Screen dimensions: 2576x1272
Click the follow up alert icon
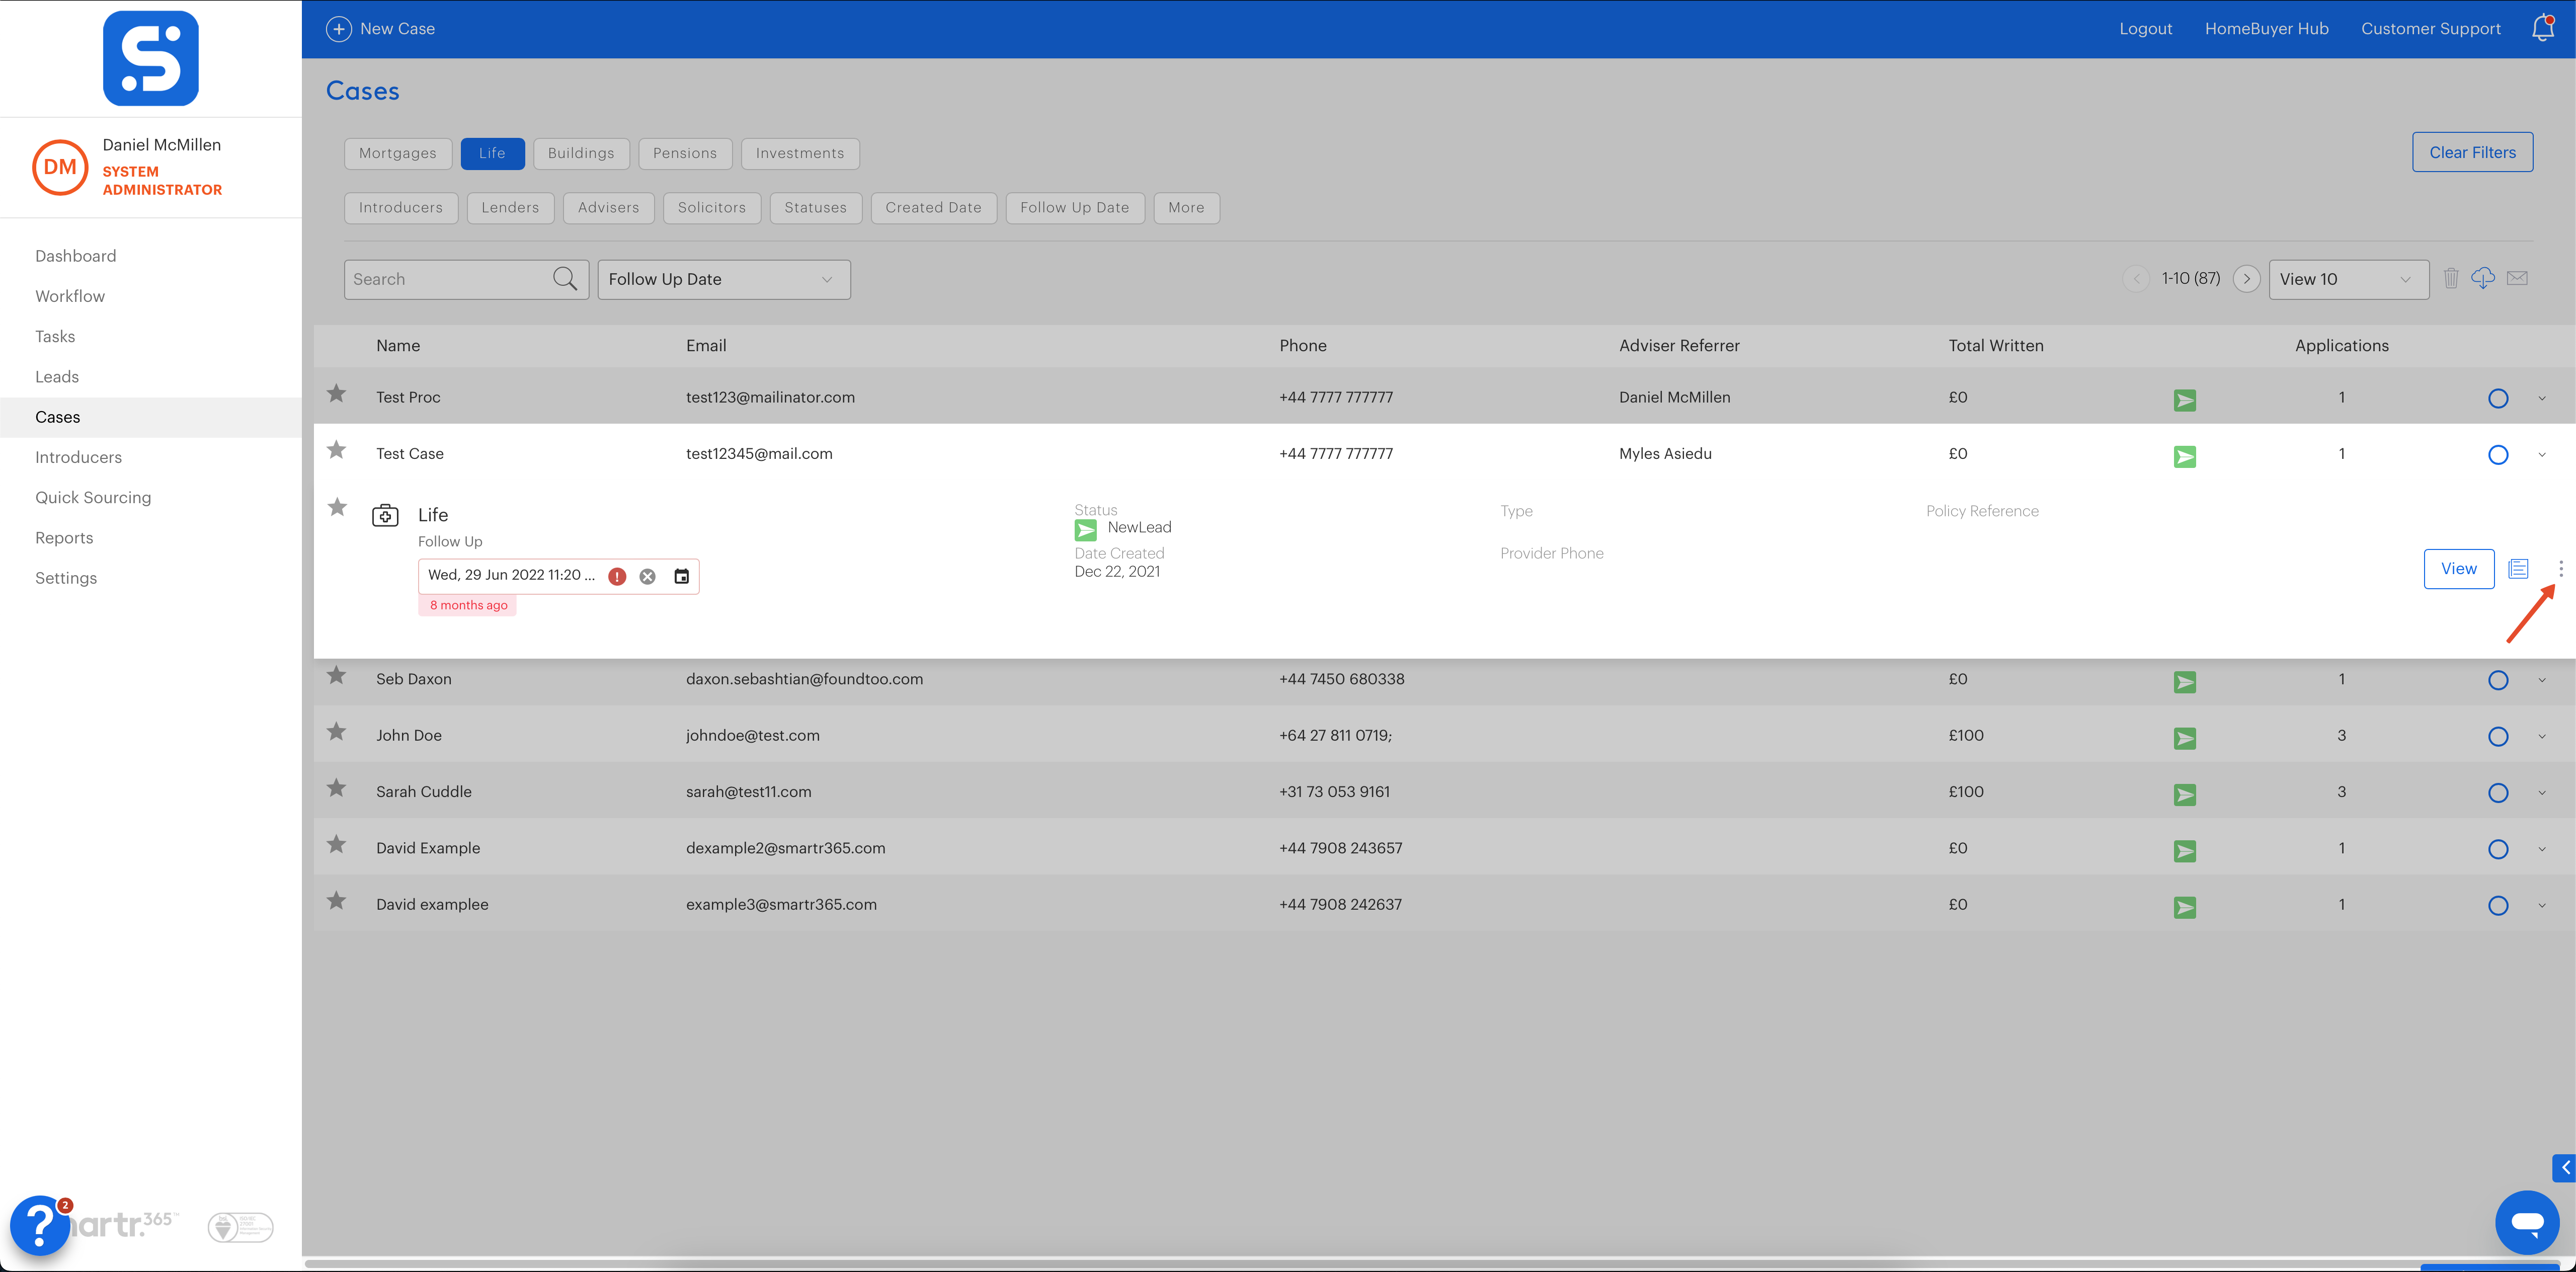coord(618,576)
